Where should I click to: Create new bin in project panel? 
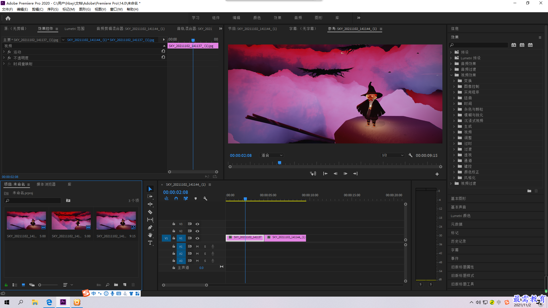pyautogui.click(x=116, y=285)
